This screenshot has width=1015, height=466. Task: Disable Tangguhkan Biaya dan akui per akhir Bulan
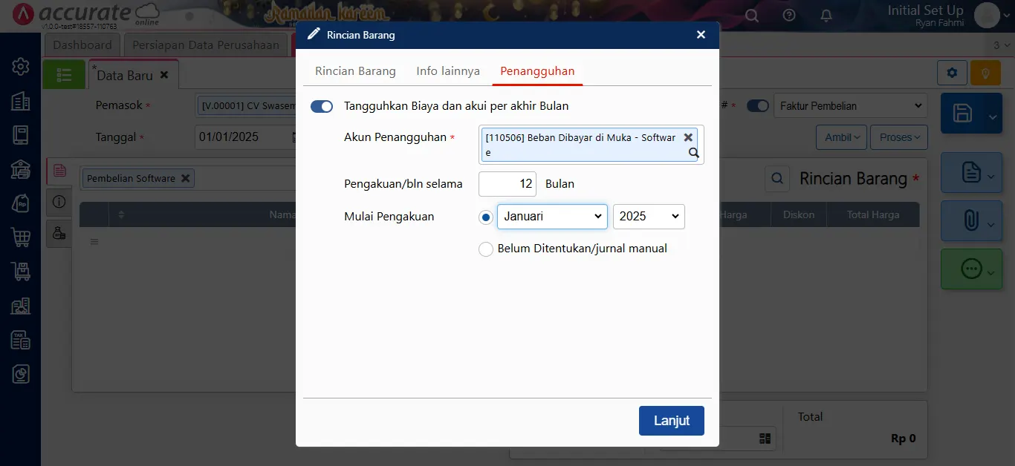pos(322,106)
